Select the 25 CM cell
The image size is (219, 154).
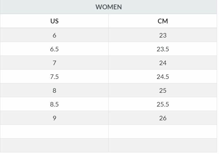163,90
